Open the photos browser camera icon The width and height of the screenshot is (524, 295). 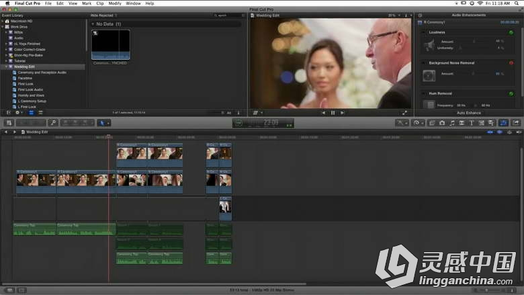(x=442, y=123)
